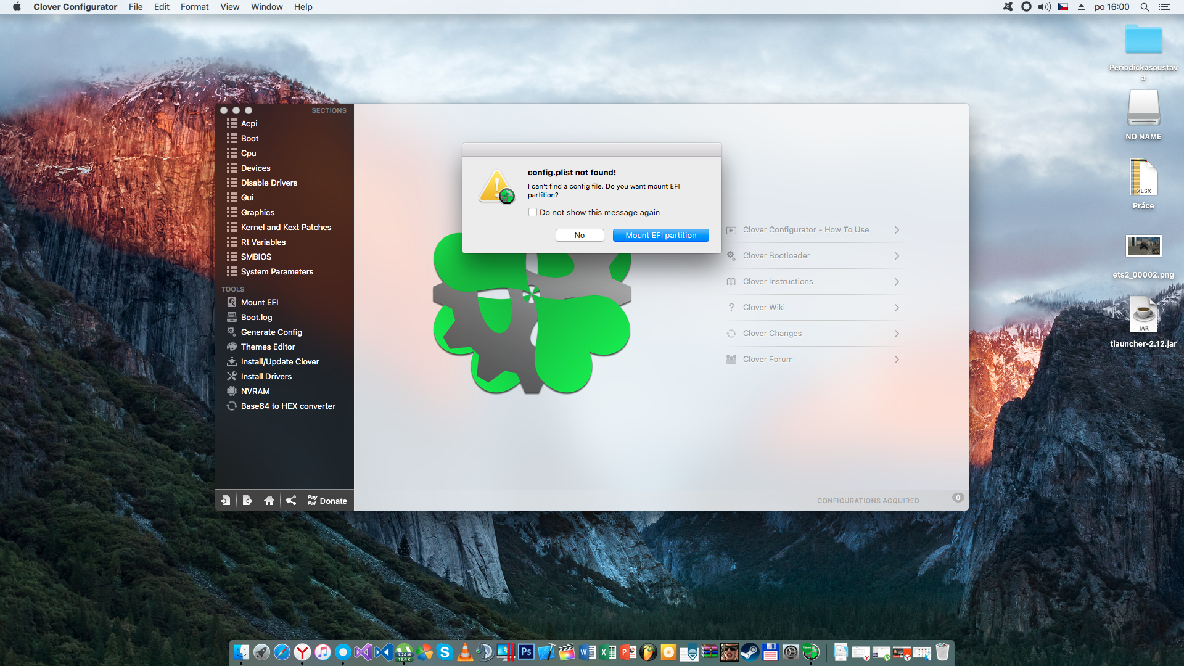1184x666 pixels.
Task: Select the Kernel and Kext Patches section
Action: tap(286, 227)
